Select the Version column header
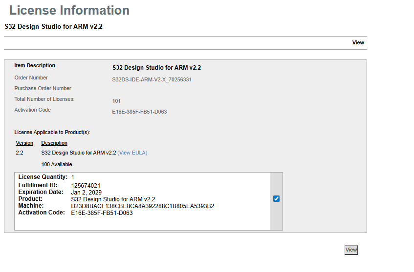The height and width of the screenshot is (272, 414). tap(24, 143)
